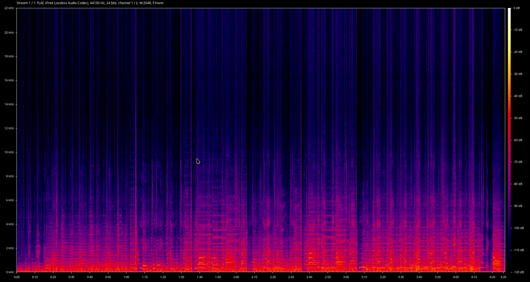The height and width of the screenshot is (282, 530).
Task: Pick the 0:40 time marker label
Action: 90,277
